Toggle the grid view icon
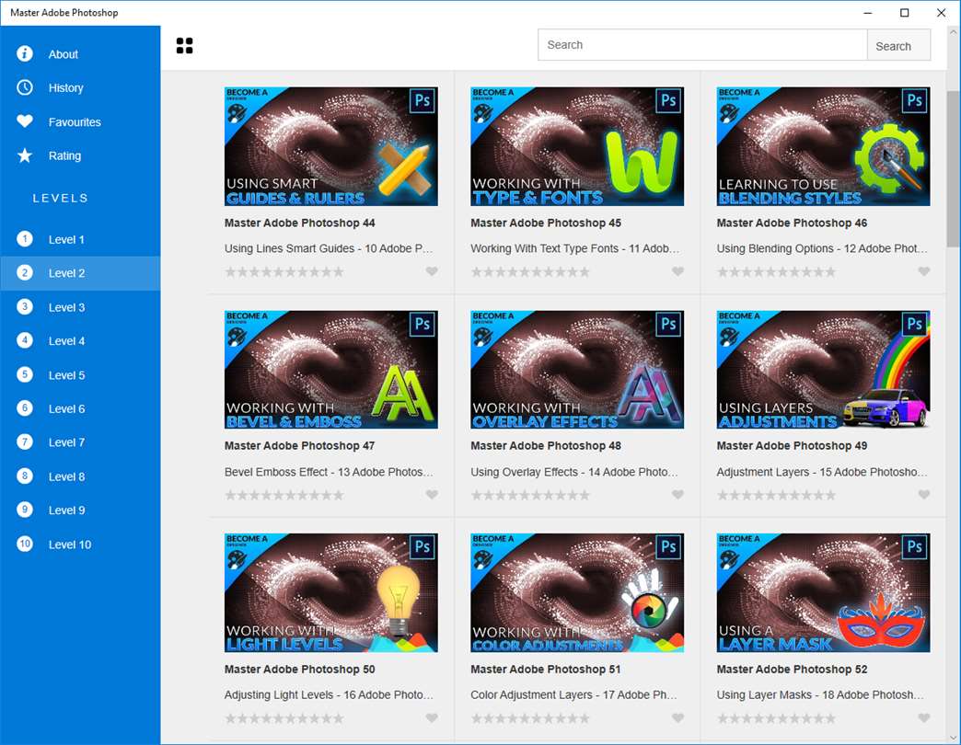961x745 pixels. 184,45
